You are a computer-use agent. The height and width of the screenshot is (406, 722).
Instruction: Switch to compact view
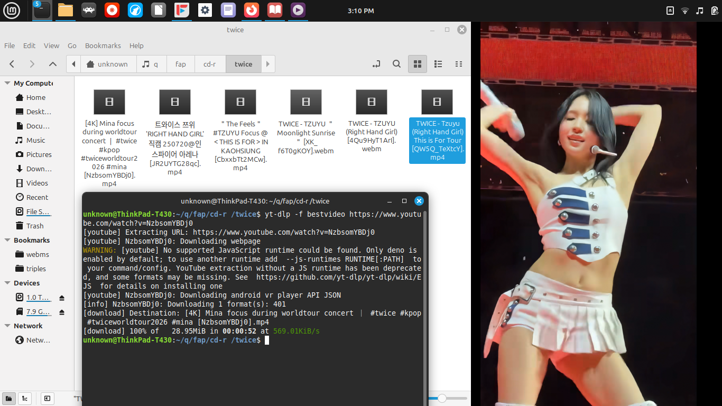tap(459, 64)
